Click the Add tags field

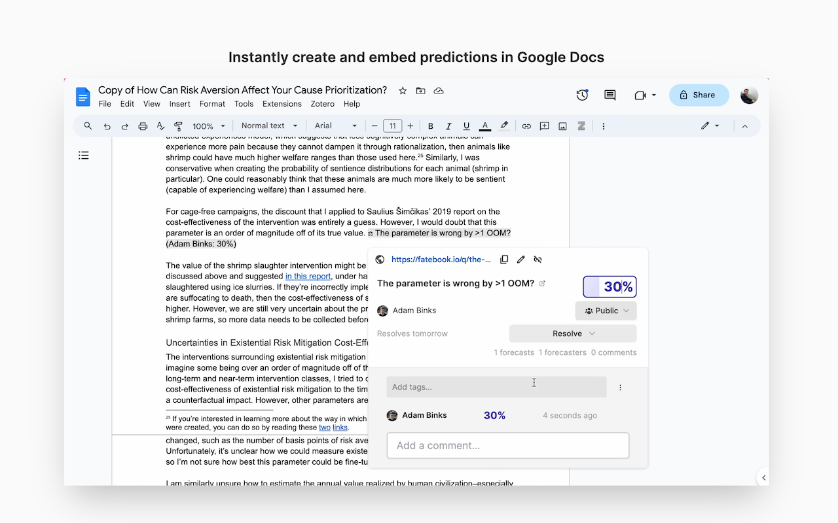click(x=496, y=386)
